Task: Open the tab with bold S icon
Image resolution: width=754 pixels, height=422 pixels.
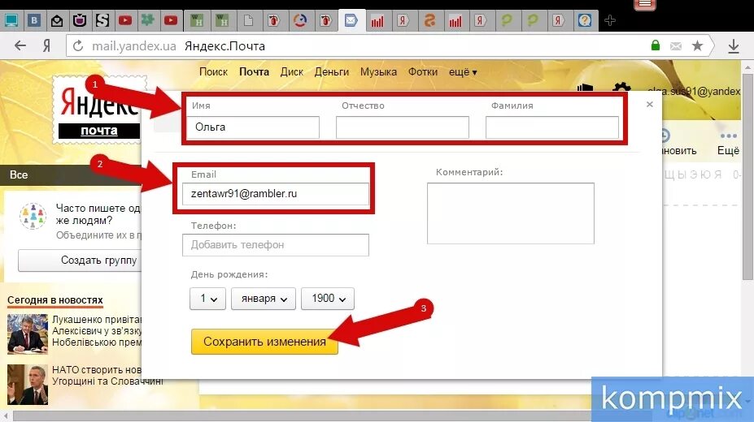Action: pos(102,20)
